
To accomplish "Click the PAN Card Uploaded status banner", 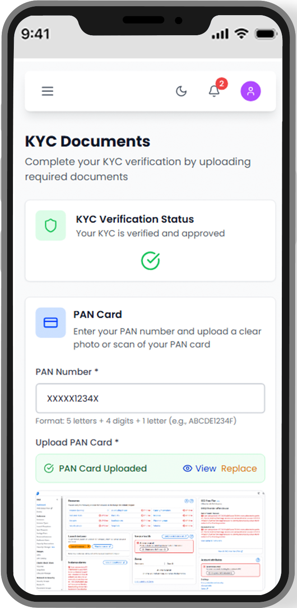I will 150,468.
